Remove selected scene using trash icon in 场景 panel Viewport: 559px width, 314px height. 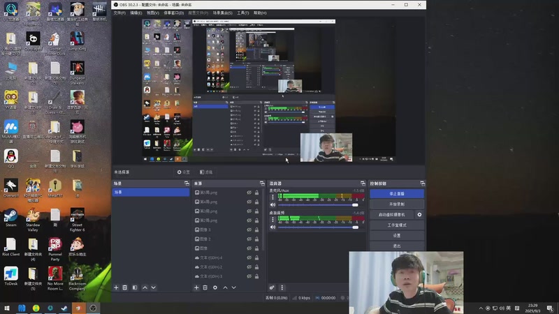click(125, 287)
